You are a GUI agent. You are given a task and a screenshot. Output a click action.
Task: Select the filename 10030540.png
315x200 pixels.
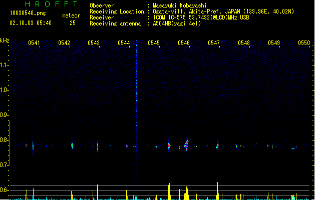click(28, 13)
